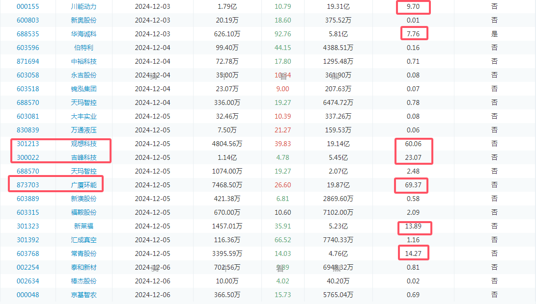Select the 60.06 ratio value

point(413,144)
